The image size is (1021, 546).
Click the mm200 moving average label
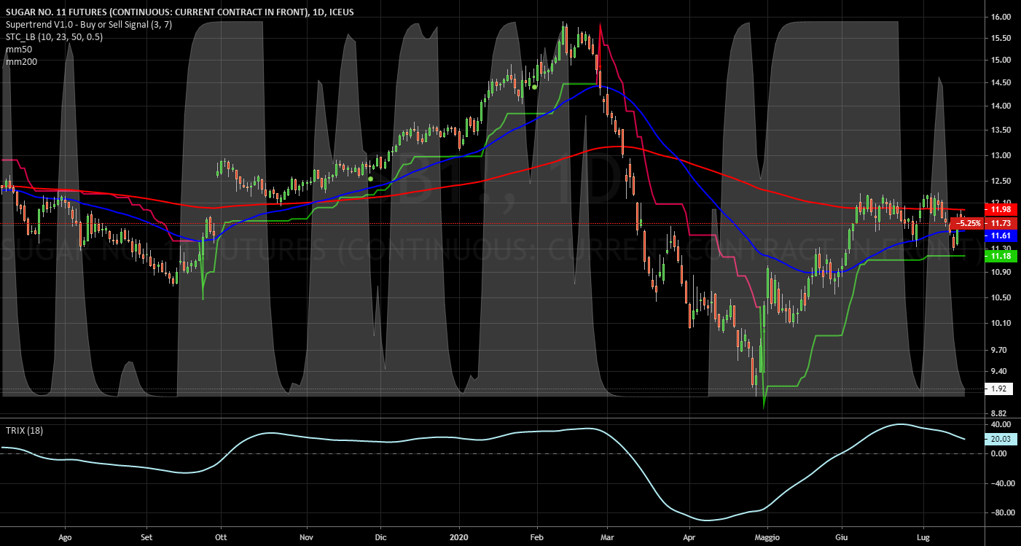pos(21,62)
